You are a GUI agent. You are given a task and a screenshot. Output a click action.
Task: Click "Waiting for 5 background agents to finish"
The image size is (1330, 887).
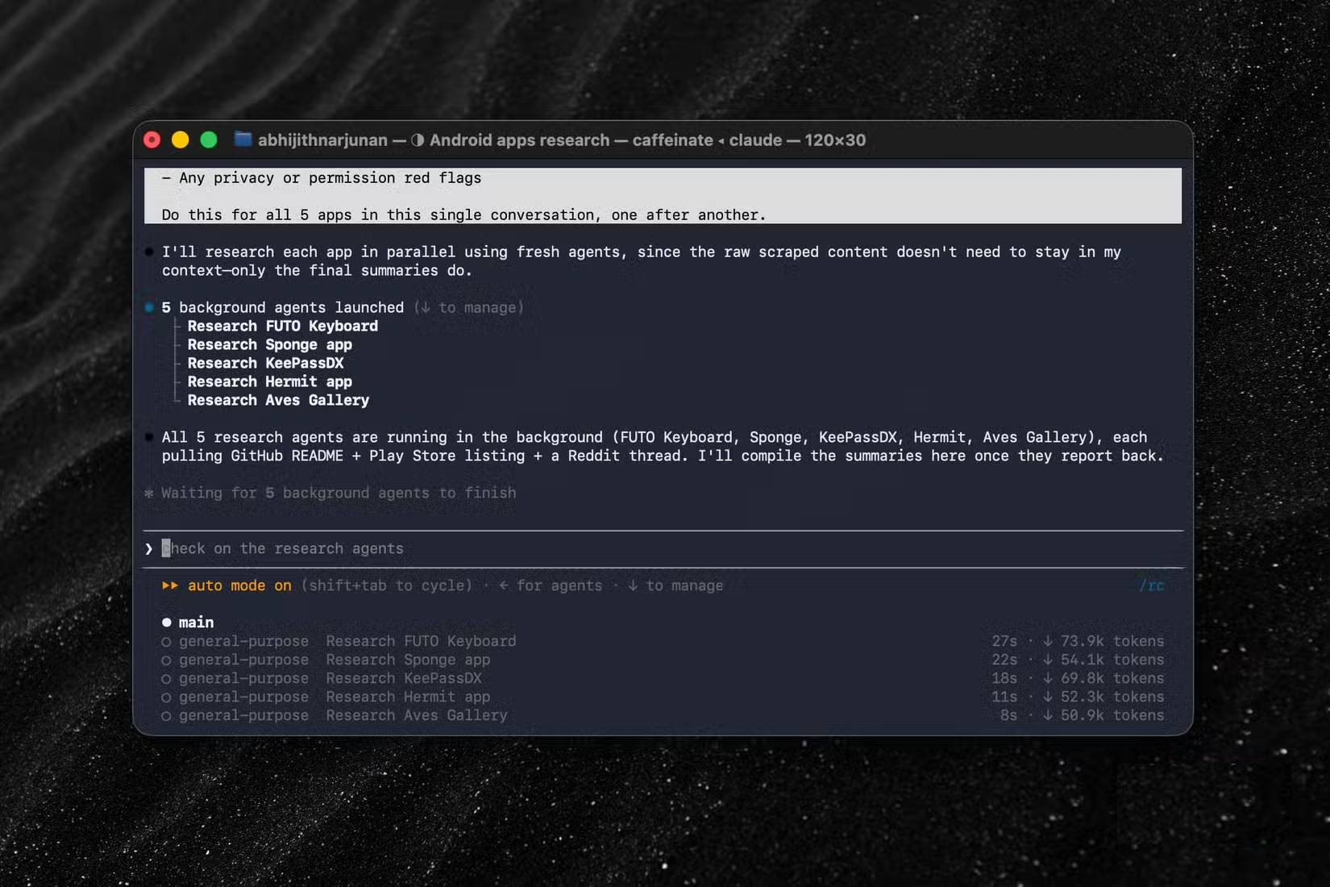pos(339,493)
